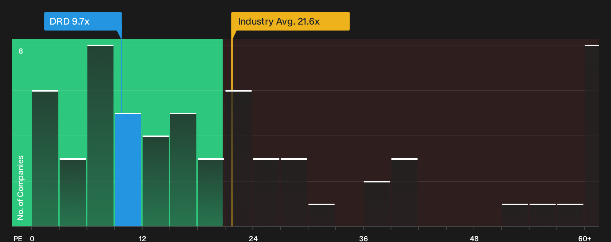611x242 pixels.
Task: Click the yellow Industry Avg. 21.6x label
Action: 291,21
